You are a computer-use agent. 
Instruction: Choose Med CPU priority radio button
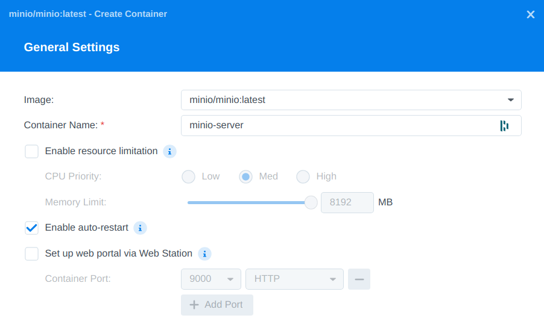pyautogui.click(x=245, y=176)
